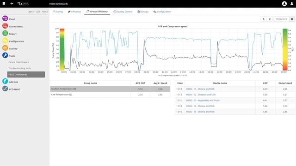Select the Low Temperature group row
This screenshot has height=166, width=296.
coord(110,95)
